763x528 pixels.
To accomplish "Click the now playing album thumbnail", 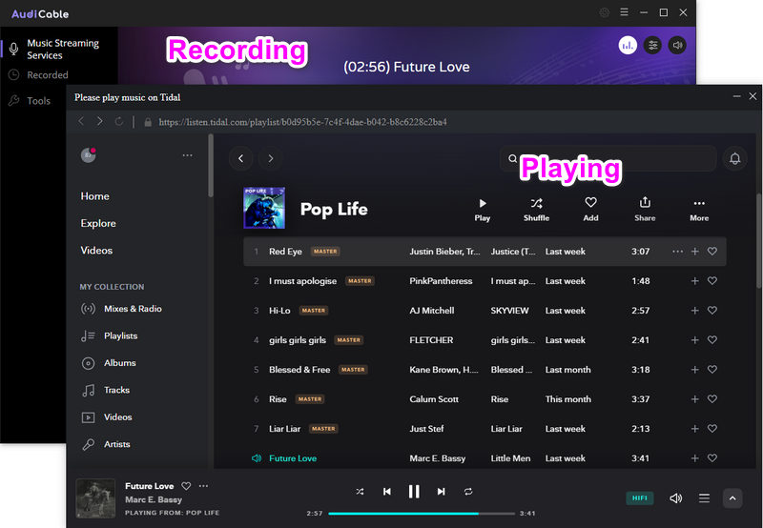I will pos(95,498).
